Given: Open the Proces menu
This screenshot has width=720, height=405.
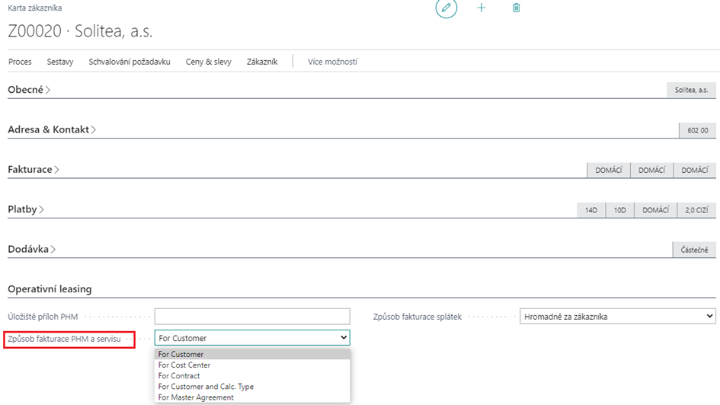Looking at the screenshot, I should click(20, 62).
